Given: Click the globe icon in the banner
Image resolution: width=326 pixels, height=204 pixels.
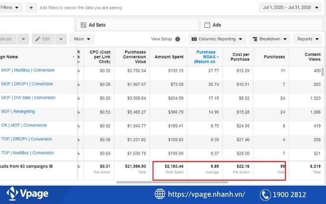Looking at the screenshot, I should (x=160, y=194).
